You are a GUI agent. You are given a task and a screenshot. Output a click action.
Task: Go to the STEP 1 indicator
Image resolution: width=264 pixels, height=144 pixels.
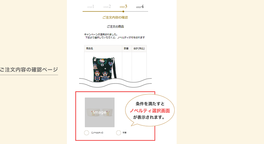(91, 7)
